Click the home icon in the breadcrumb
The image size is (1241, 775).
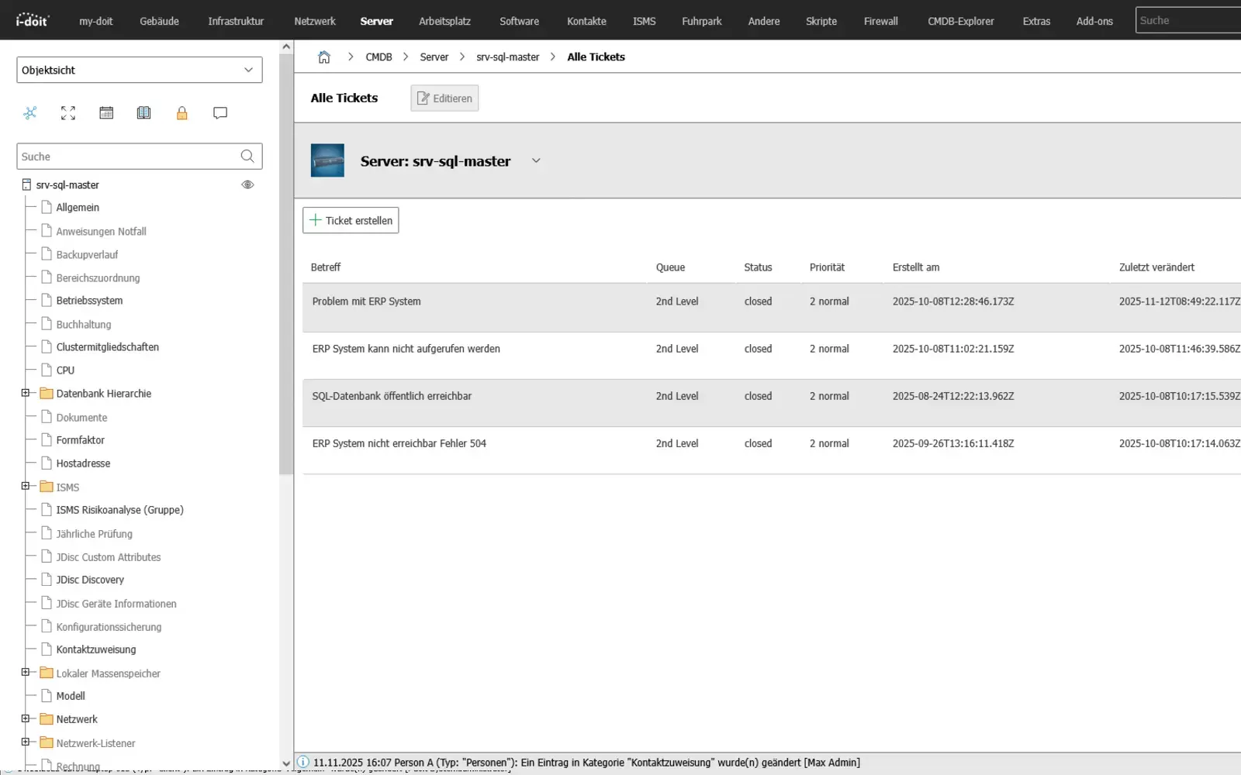324,57
